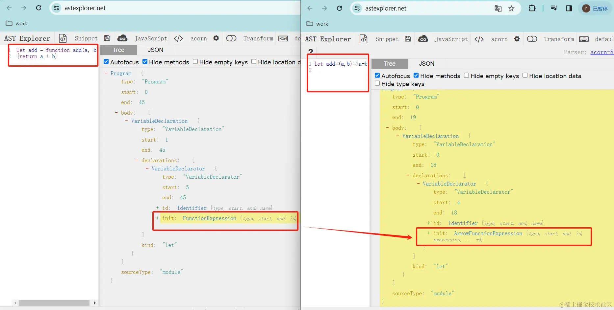Toggle Autofocus checkbox in right window
Screen dimensions: 614x310
pos(377,76)
